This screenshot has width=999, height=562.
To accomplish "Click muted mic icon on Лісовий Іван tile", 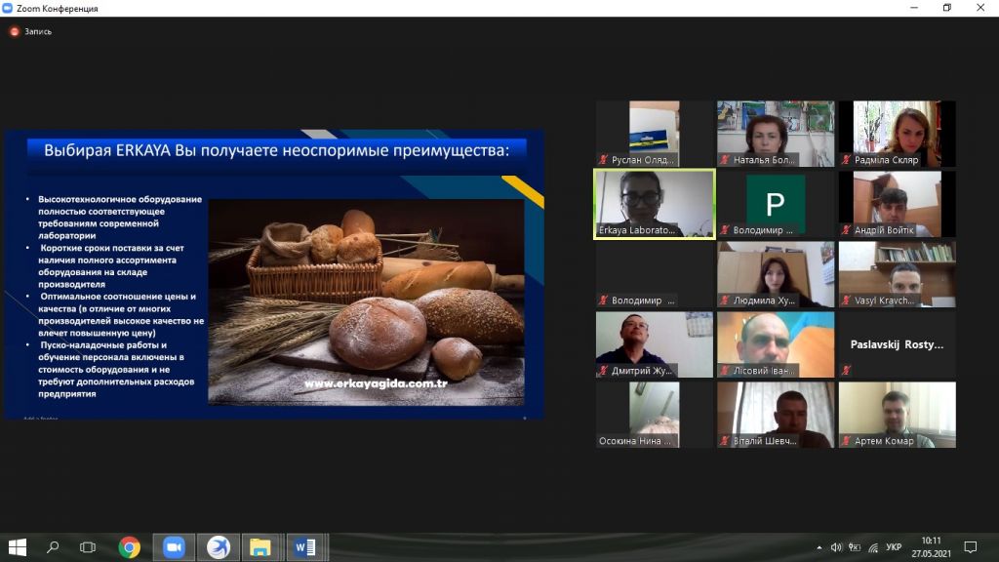I will [725, 370].
